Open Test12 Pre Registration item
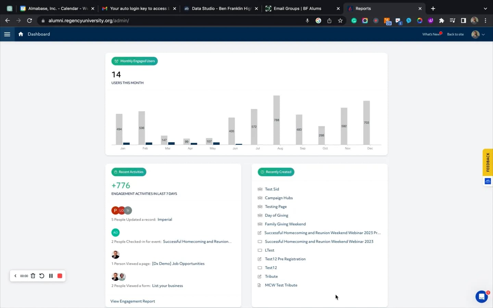This screenshot has height=308, width=493. coord(285,259)
